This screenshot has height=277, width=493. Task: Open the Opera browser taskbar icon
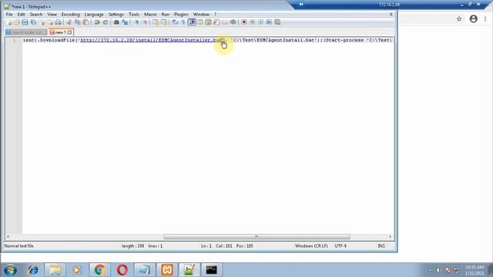[122, 270]
